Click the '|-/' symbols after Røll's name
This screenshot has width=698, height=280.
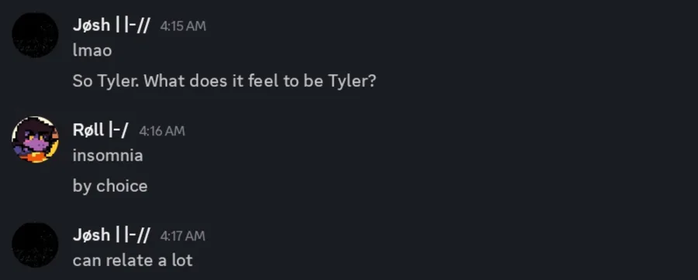click(119, 130)
